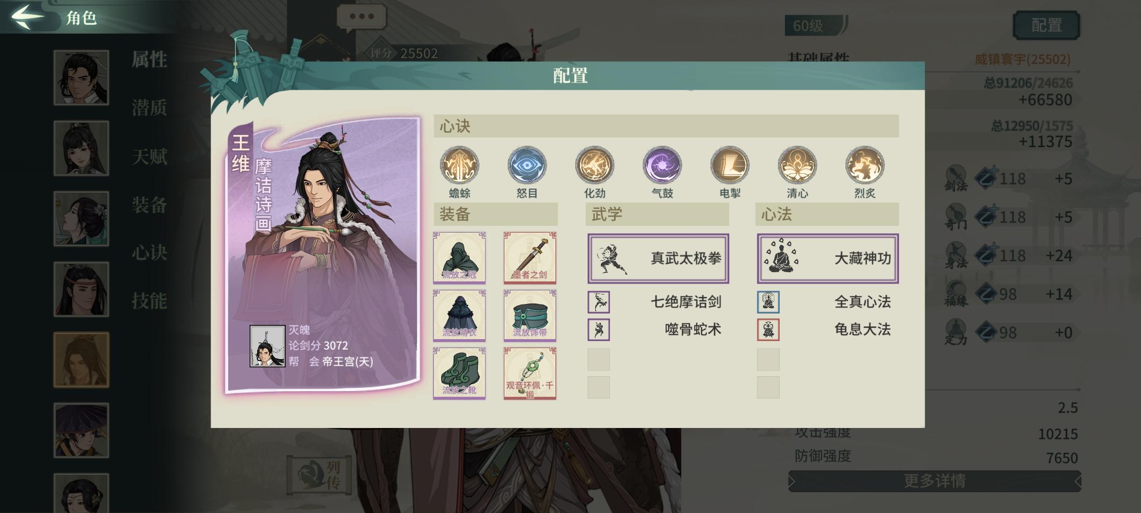
Task: Click the 配置 button at top right
Action: 1046,25
